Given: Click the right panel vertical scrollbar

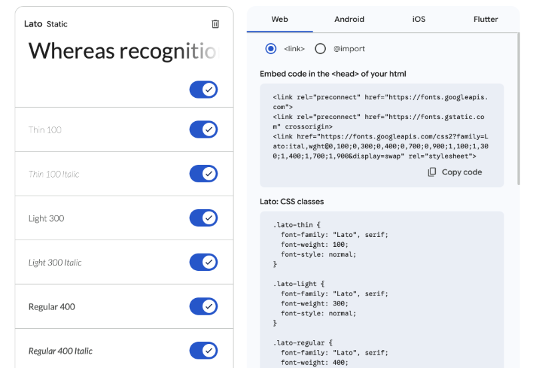Looking at the screenshot, I should coord(518,108).
